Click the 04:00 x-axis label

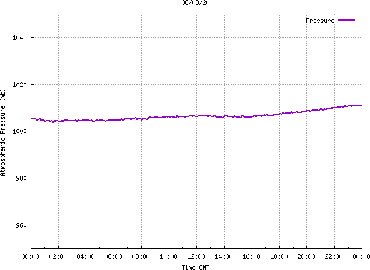tap(85, 256)
